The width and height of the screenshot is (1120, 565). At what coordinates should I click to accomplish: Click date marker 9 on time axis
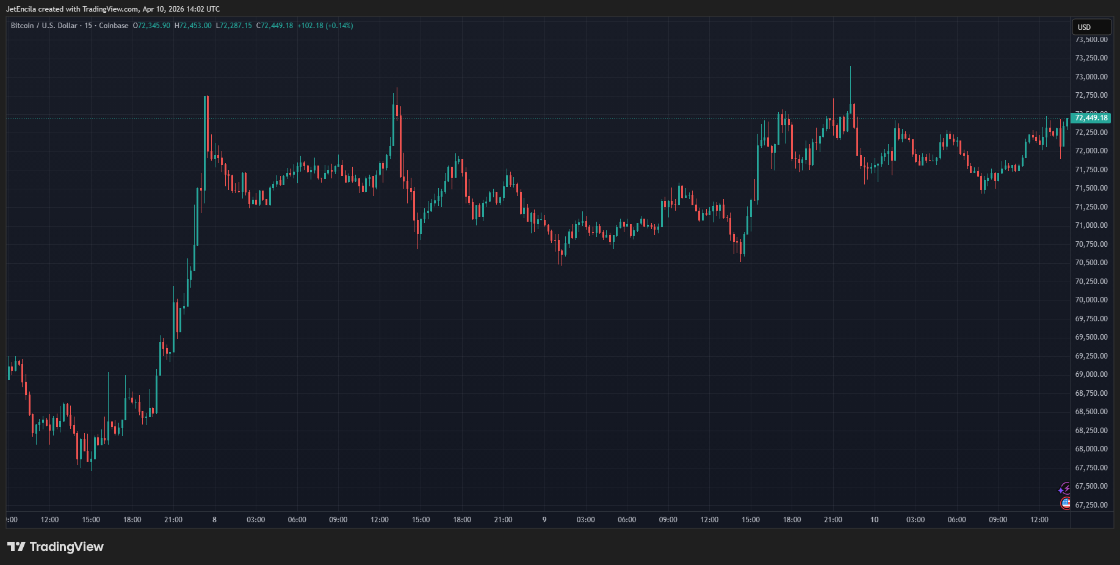click(544, 520)
